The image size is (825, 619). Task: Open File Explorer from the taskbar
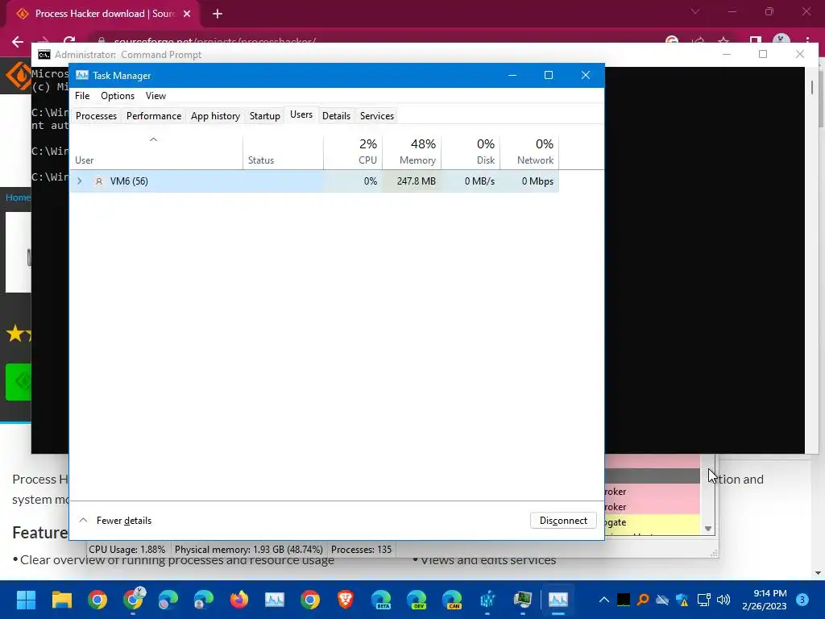pyautogui.click(x=61, y=600)
